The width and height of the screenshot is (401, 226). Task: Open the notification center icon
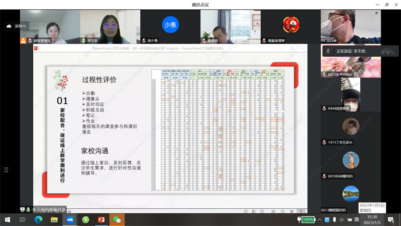[x=391, y=220]
